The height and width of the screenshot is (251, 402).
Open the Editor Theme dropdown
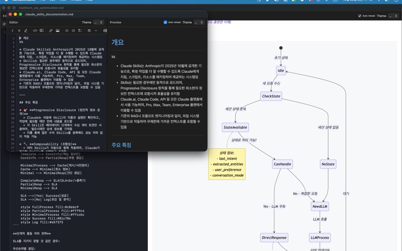pyautogui.click(x=98, y=22)
